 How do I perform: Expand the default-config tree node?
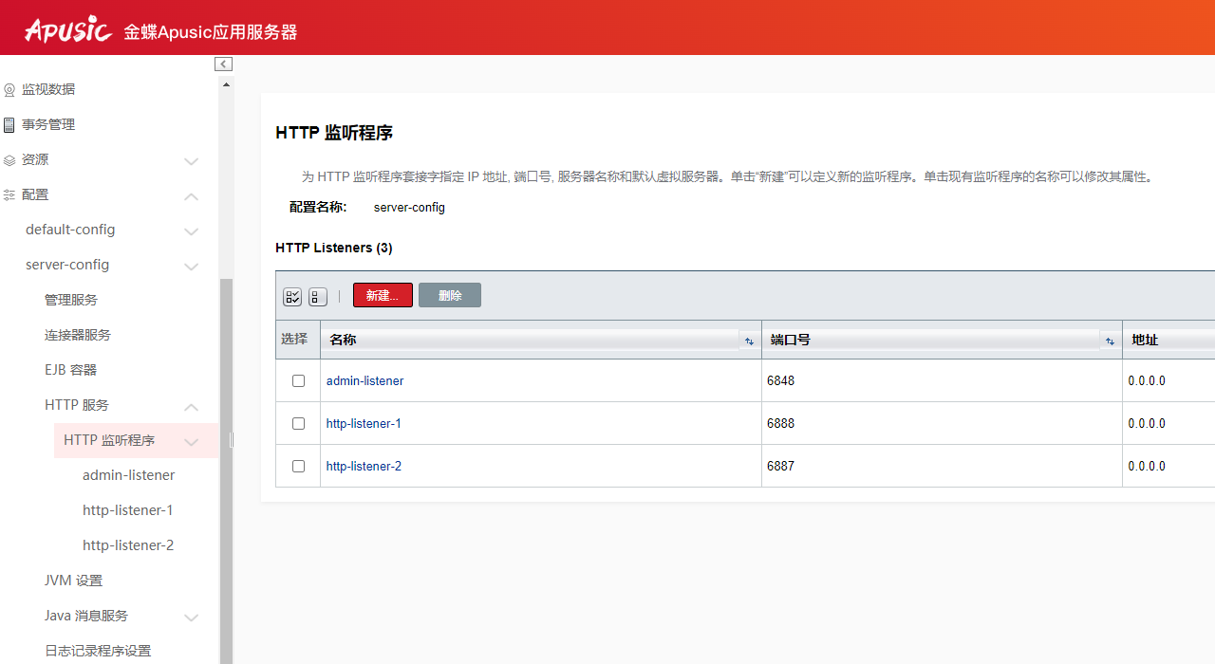[191, 231]
